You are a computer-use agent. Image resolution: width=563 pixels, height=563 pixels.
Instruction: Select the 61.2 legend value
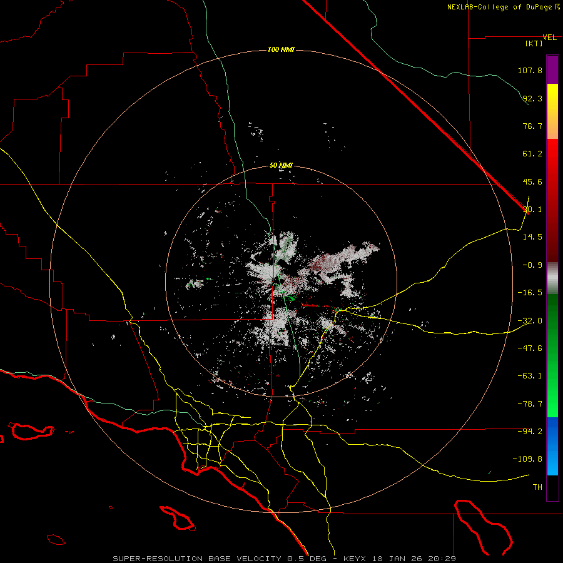pos(532,154)
